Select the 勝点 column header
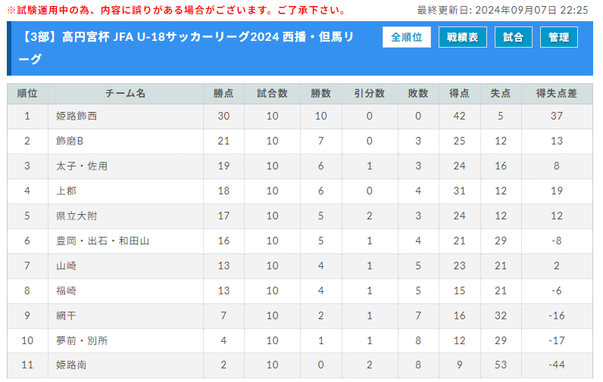Screen dimensions: 603x382 223,93
